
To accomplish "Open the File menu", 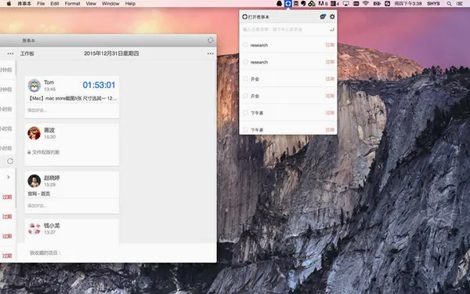I will point(41,4).
